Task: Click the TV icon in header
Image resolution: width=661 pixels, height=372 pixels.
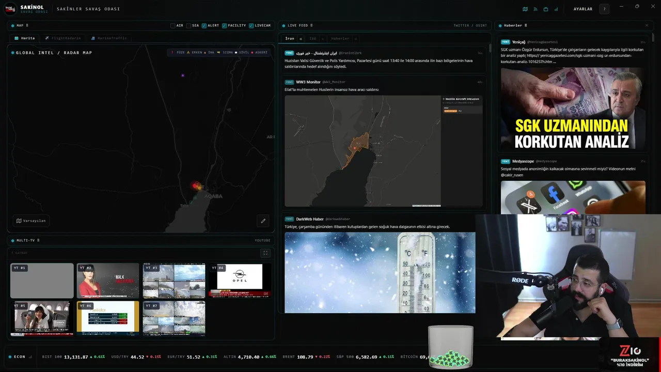Action: click(546, 9)
